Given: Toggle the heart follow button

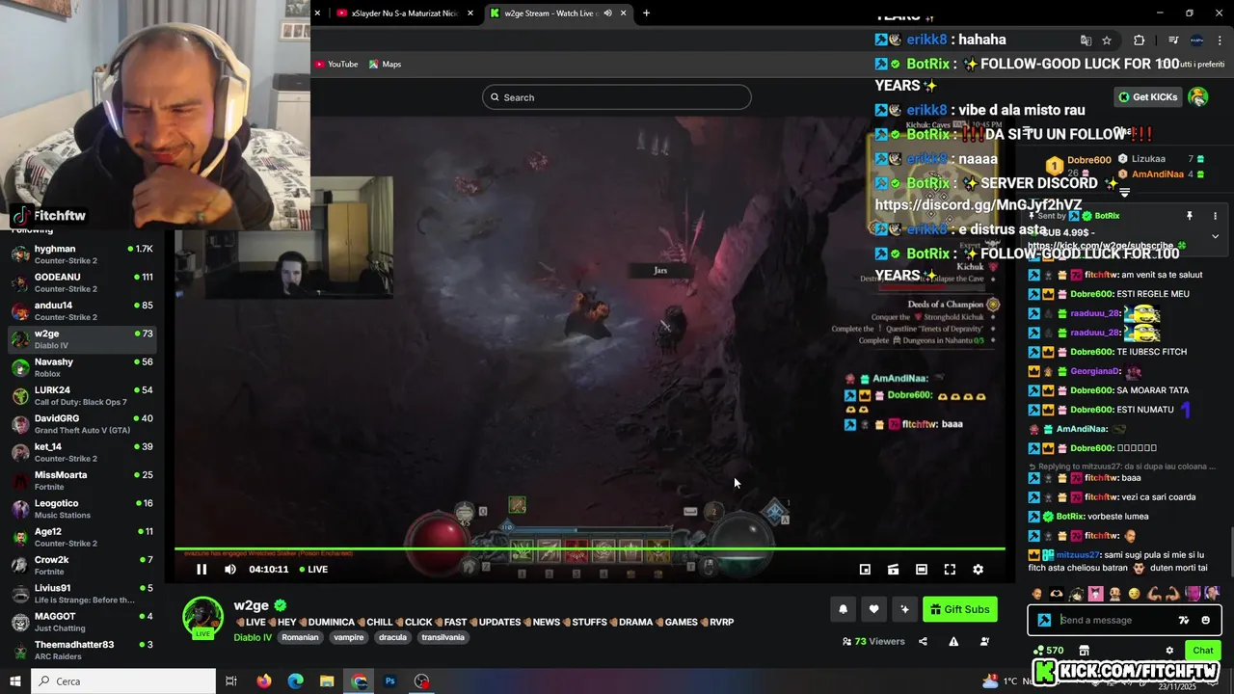Looking at the screenshot, I should 873,609.
